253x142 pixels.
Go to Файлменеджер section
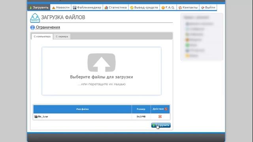click(x=87, y=7)
